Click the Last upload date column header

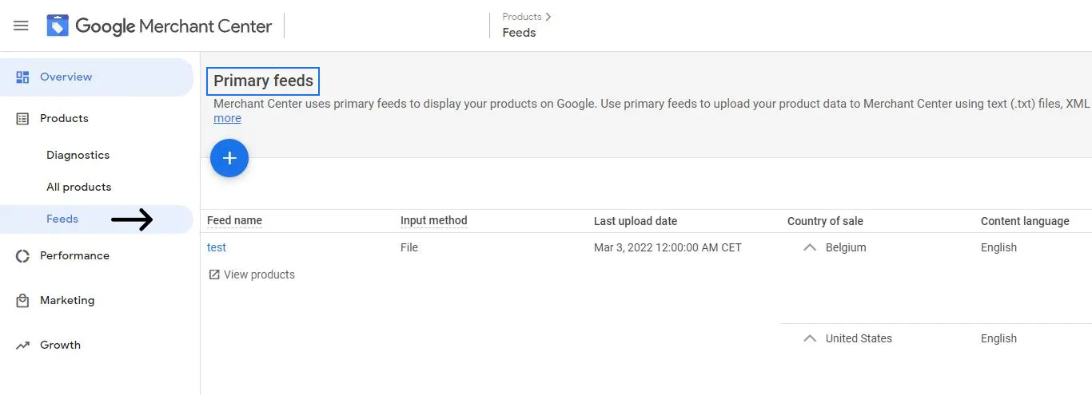coord(635,221)
